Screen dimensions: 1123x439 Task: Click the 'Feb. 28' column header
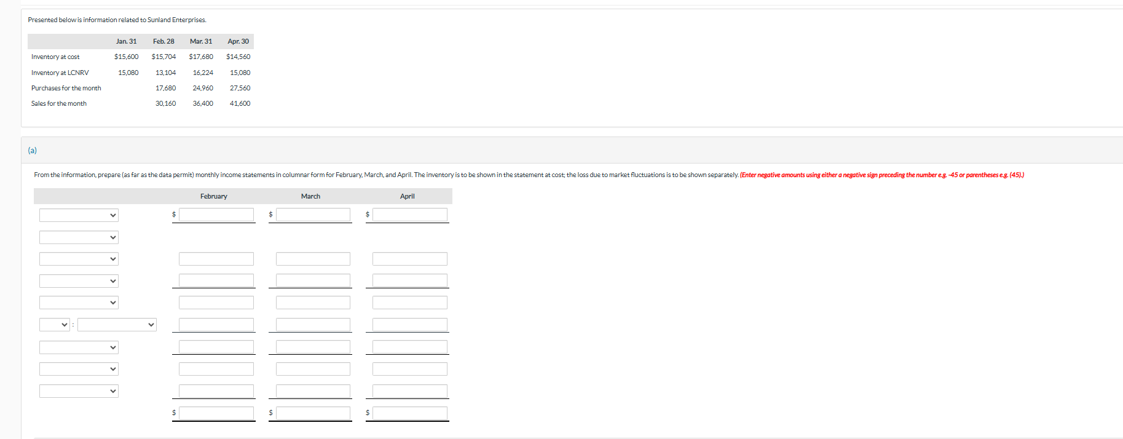click(x=164, y=41)
